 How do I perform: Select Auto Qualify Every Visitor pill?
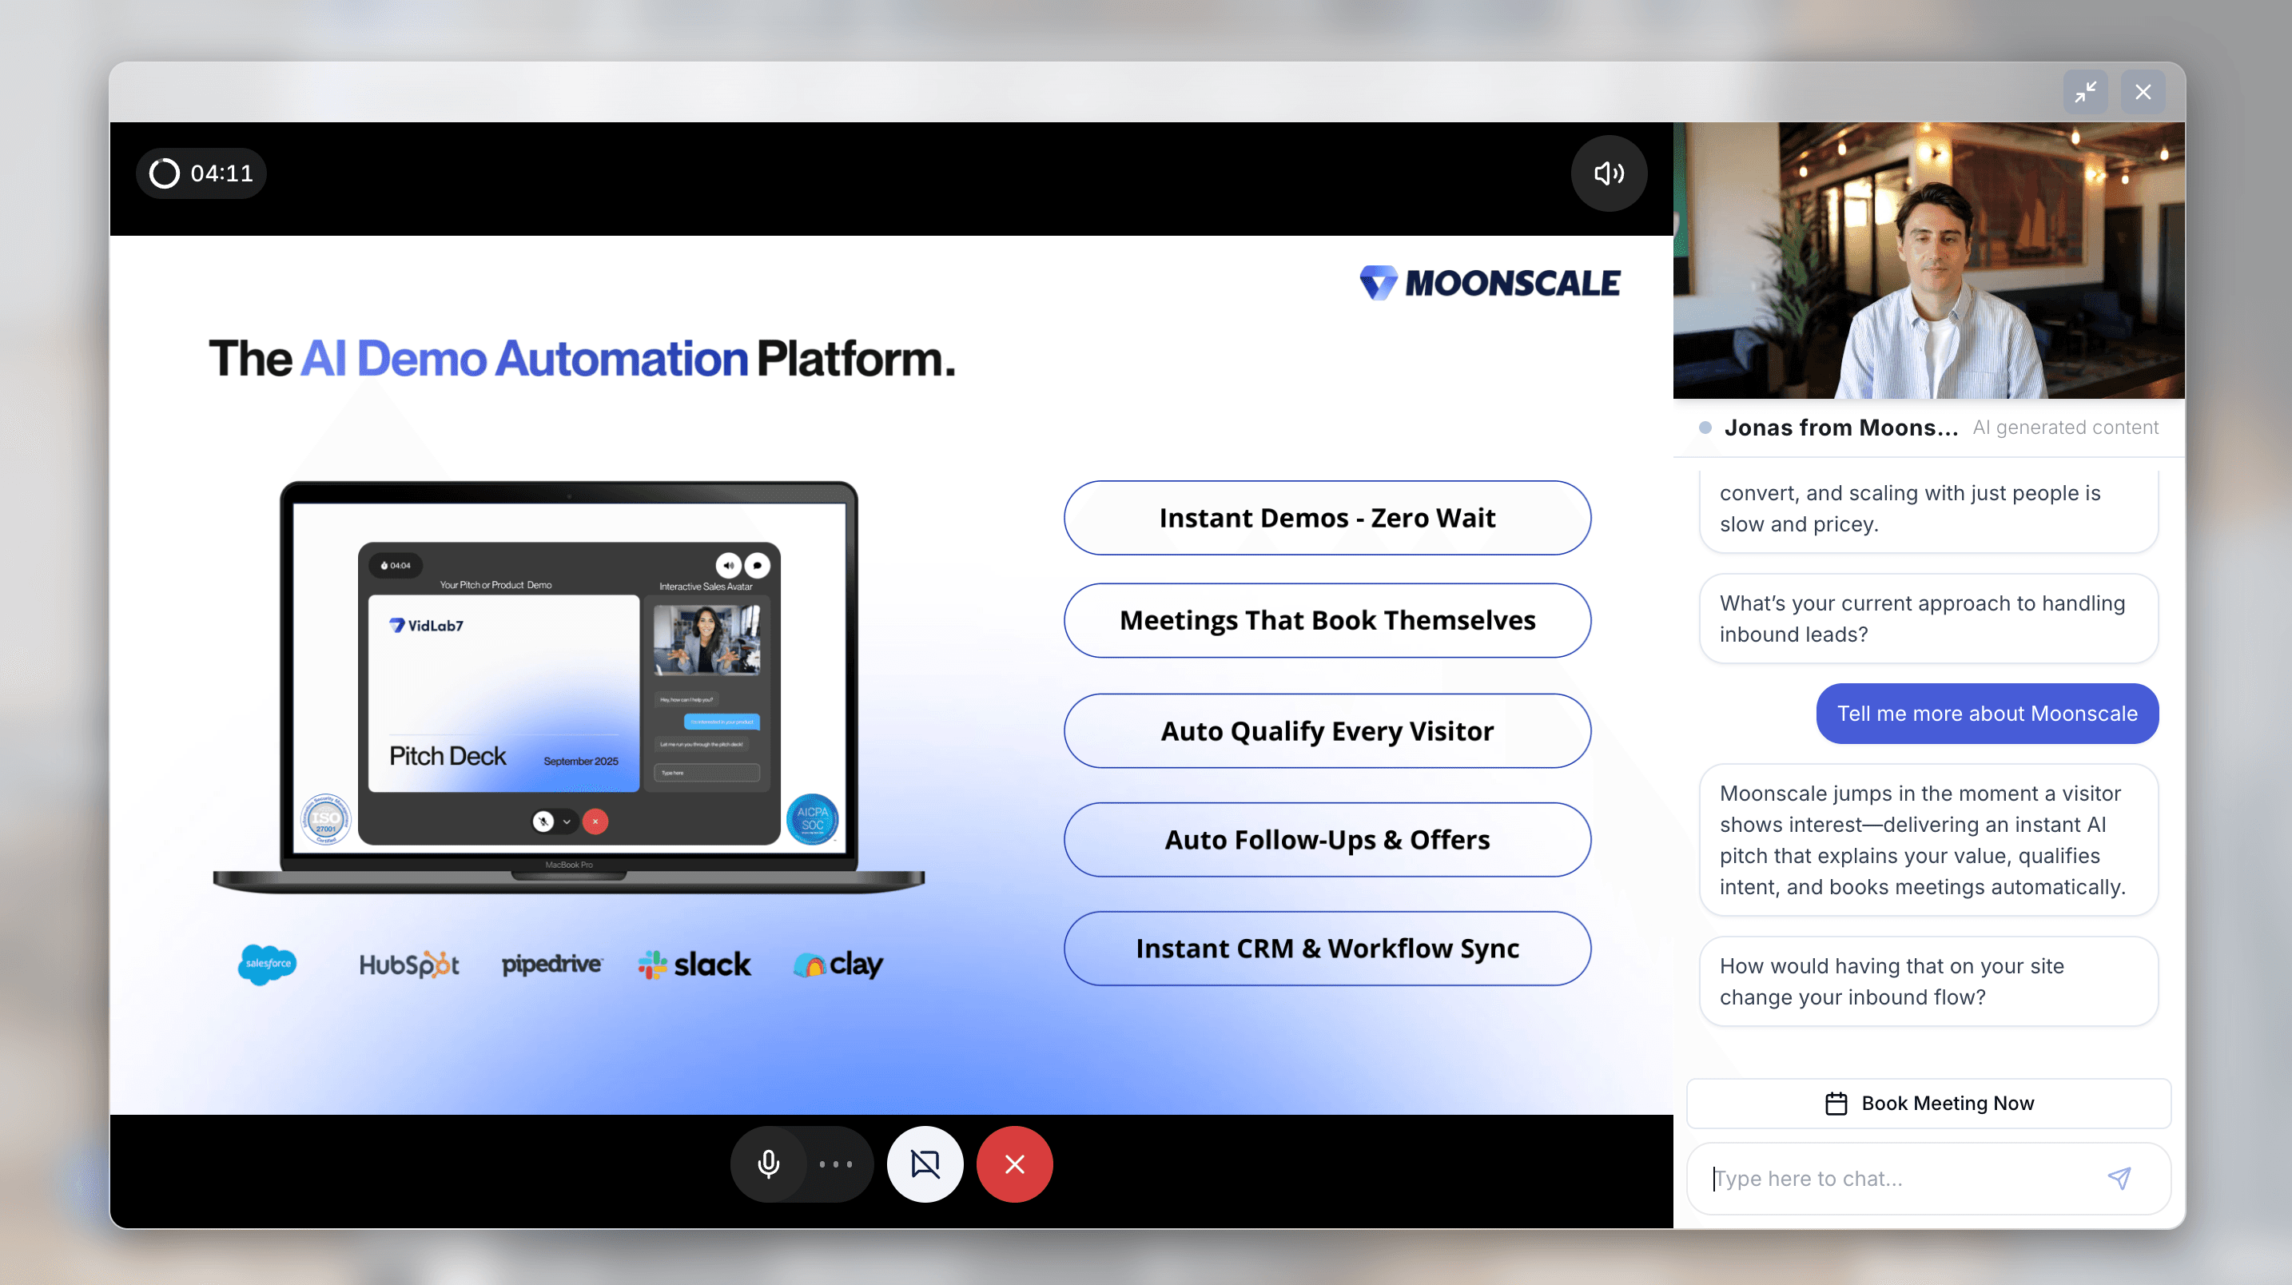pos(1327,730)
